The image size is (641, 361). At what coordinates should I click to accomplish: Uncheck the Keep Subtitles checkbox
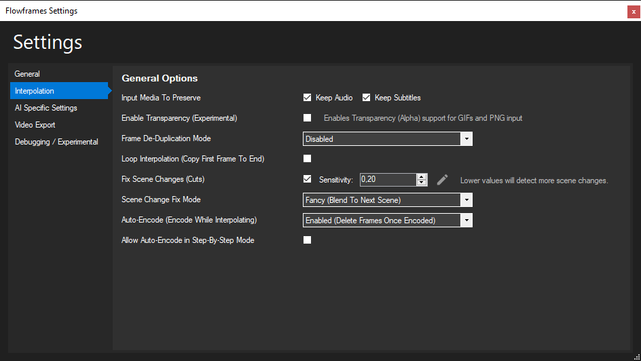point(366,97)
